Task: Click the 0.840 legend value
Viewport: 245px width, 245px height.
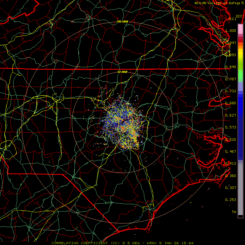Action: coord(231,67)
